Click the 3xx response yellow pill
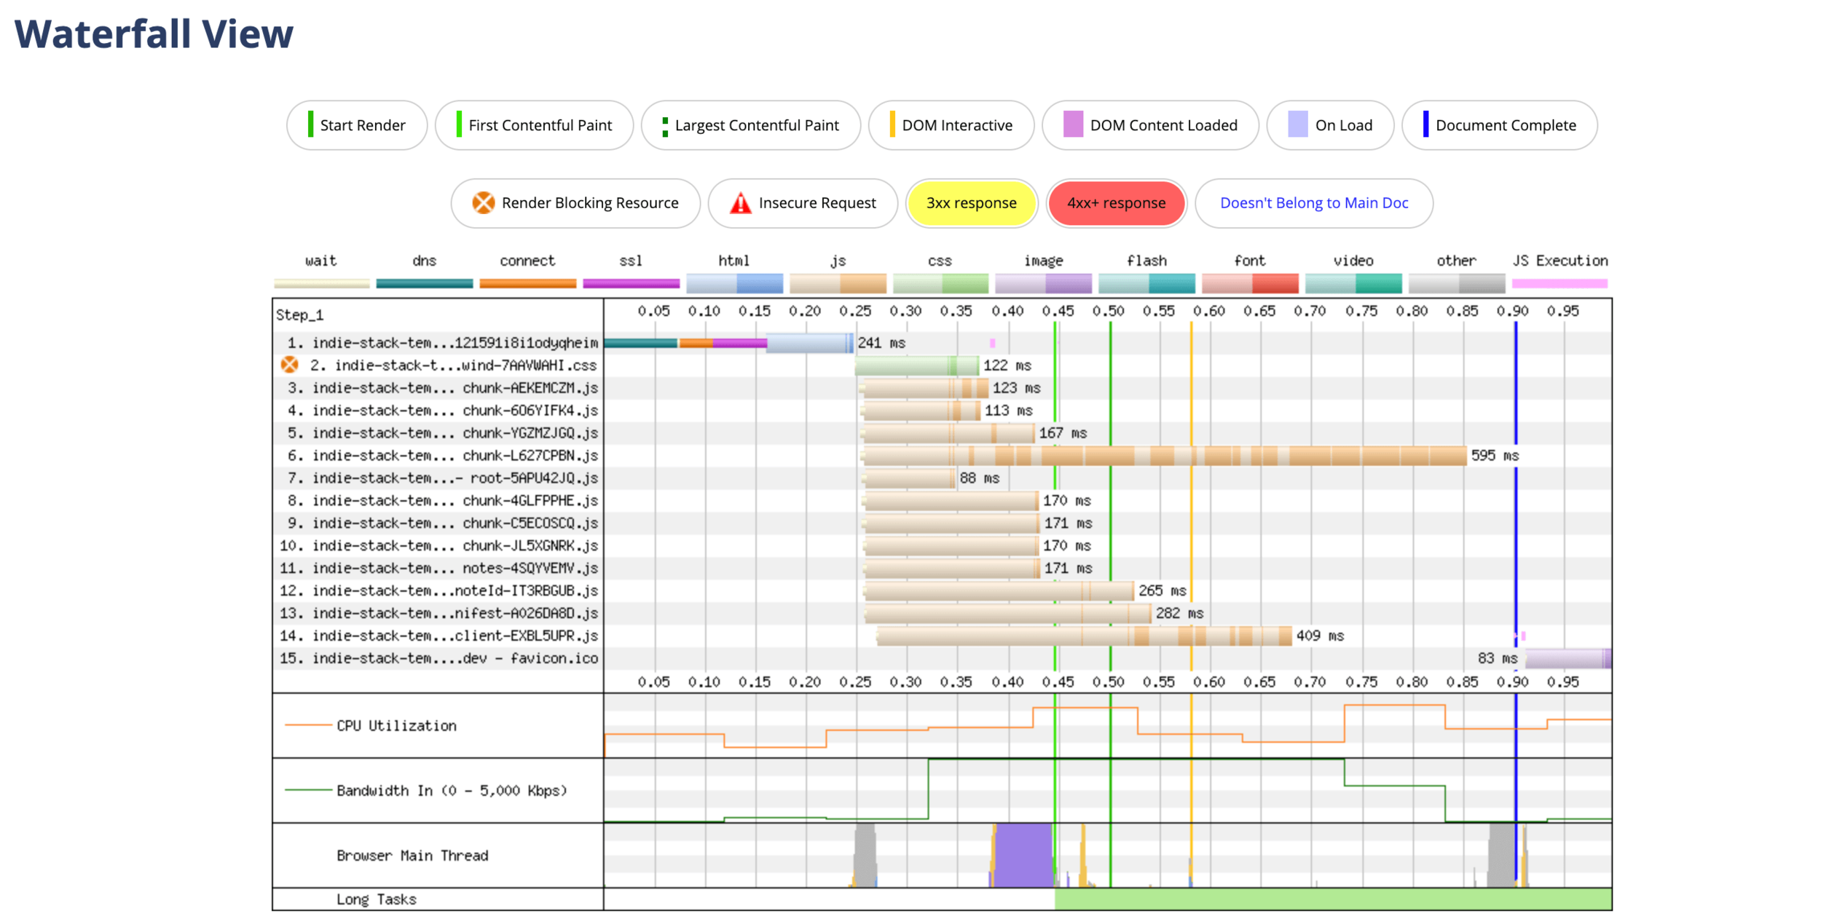The width and height of the screenshot is (1821, 921). click(x=971, y=203)
